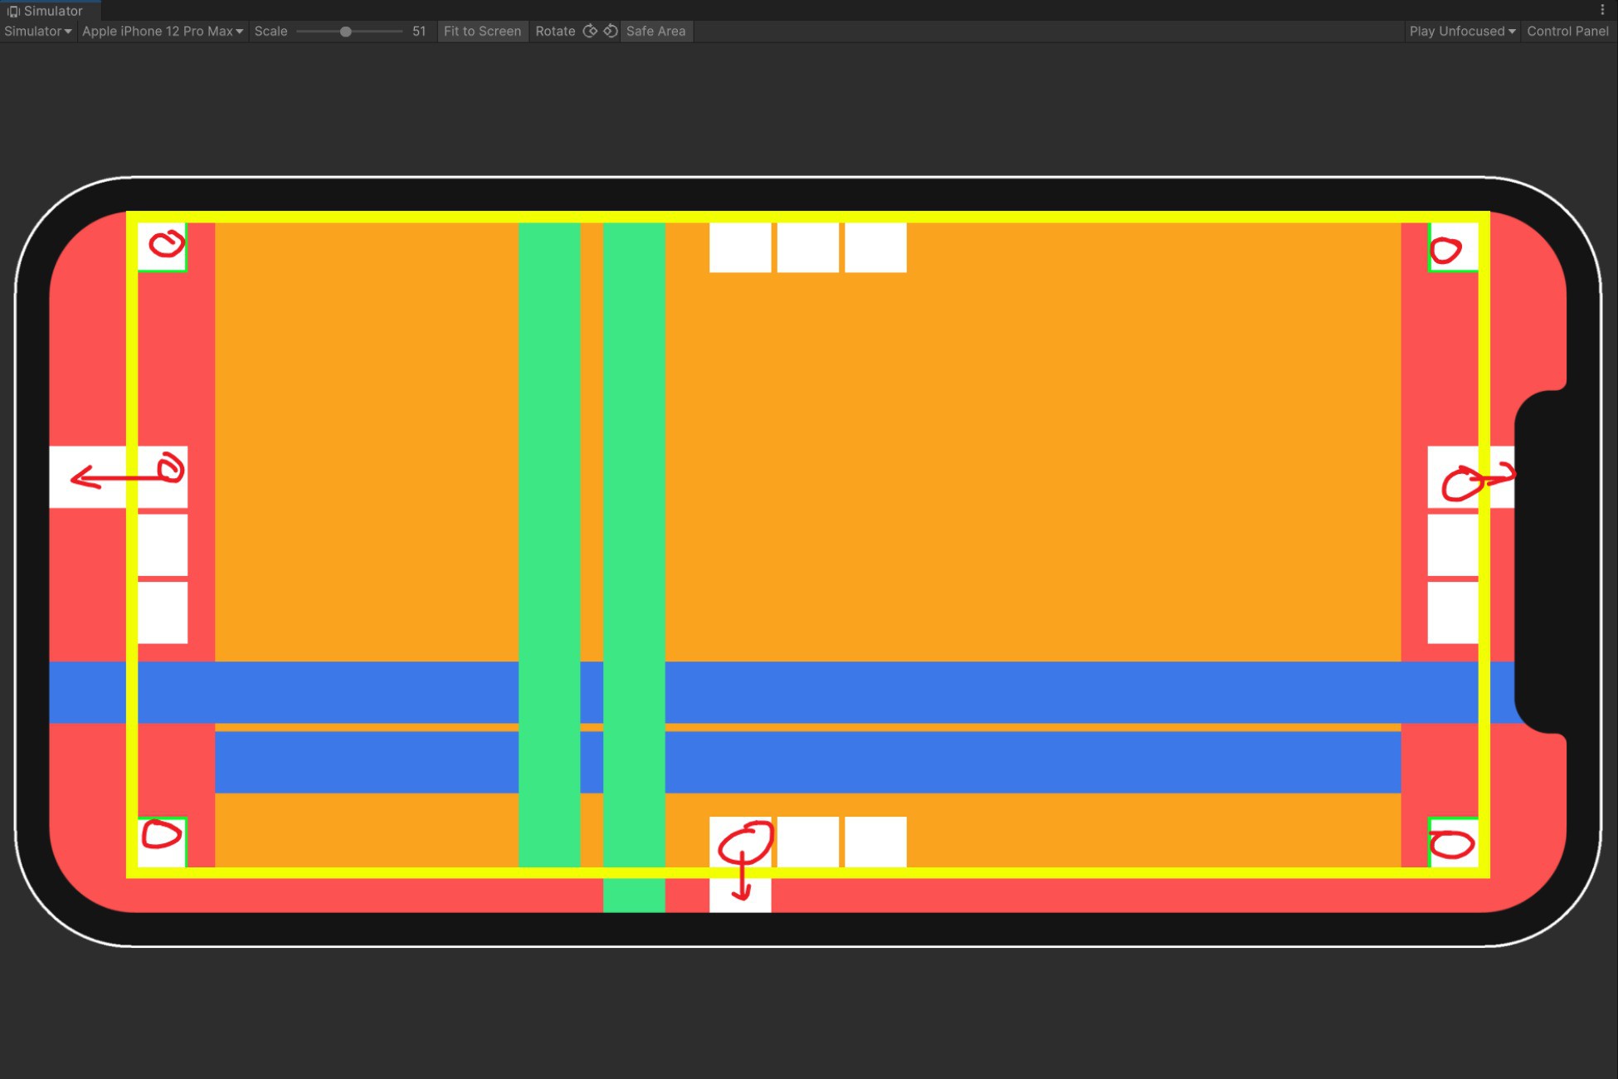This screenshot has height=1079, width=1618.
Task: Click the Scale value field showing 51
Action: point(419,31)
